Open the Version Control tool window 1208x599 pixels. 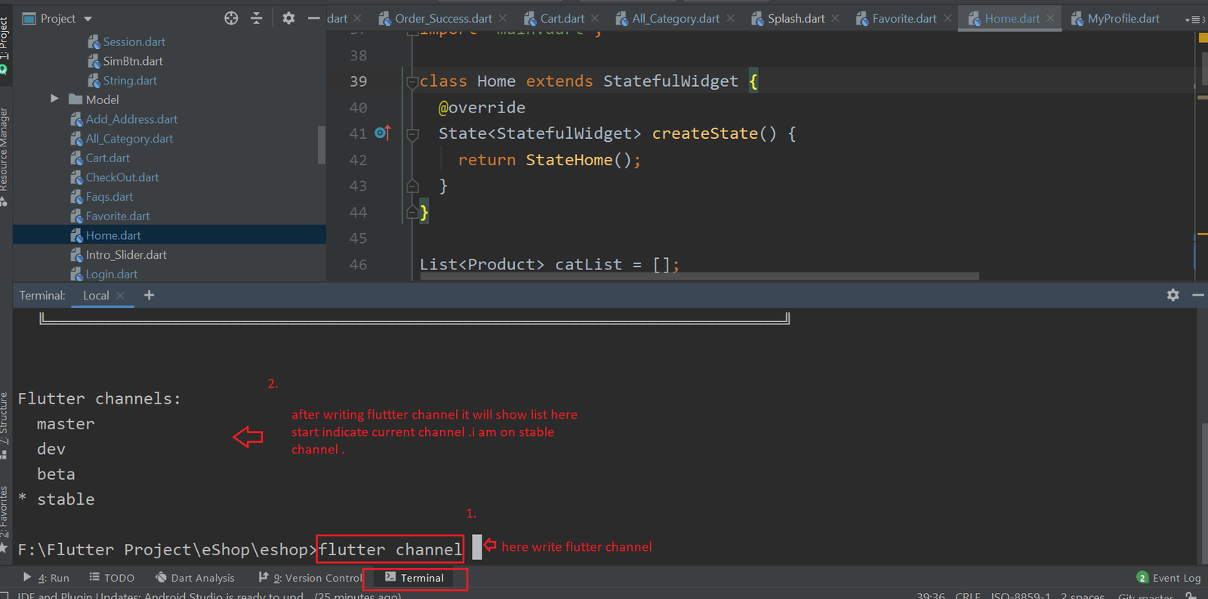(x=316, y=578)
